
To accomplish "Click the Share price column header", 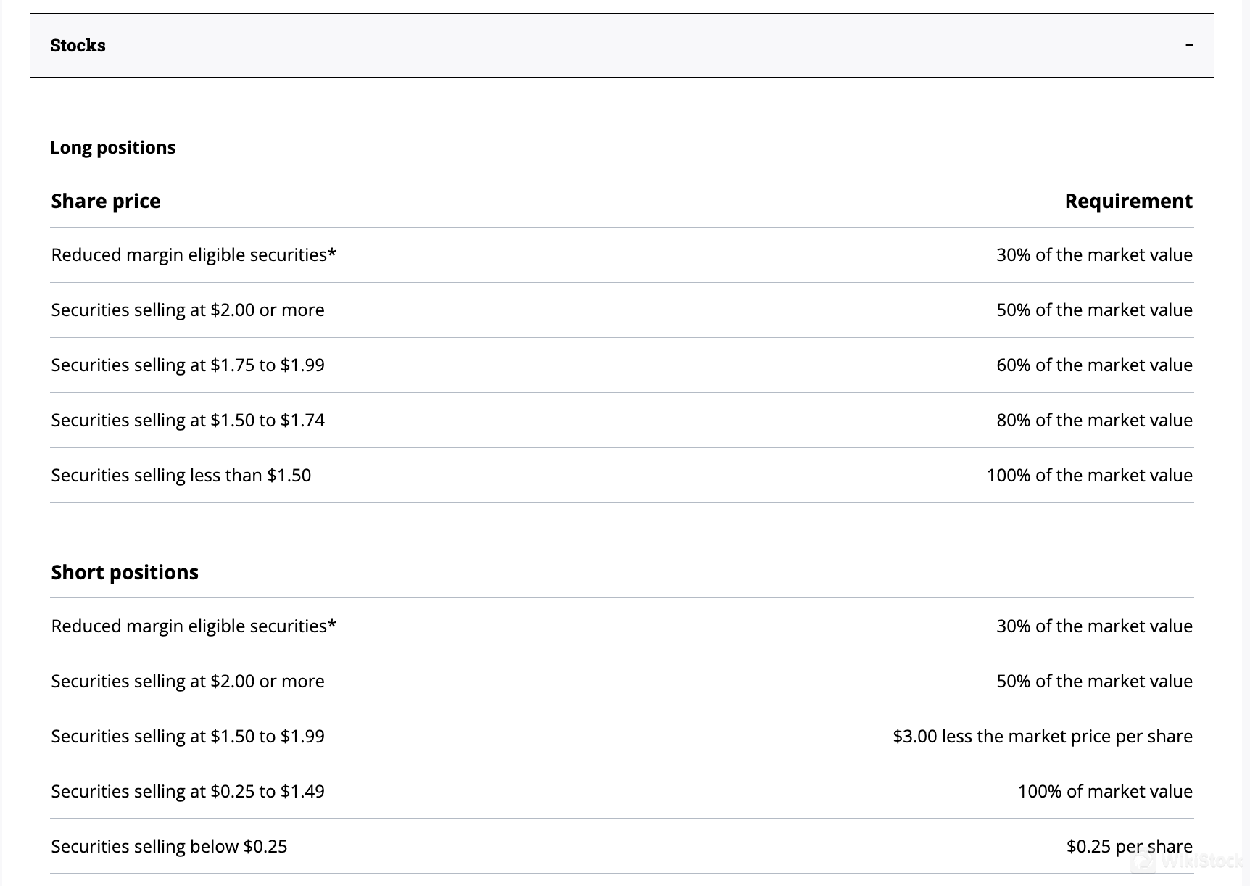I will (x=106, y=201).
